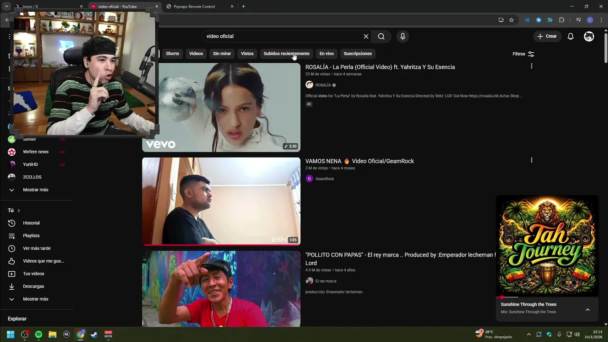Open VAMOS NENA Video Oficial title
Viewport: 608px width, 342px height.
pyautogui.click(x=360, y=161)
